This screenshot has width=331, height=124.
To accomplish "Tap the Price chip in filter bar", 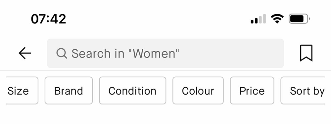I will (x=252, y=91).
